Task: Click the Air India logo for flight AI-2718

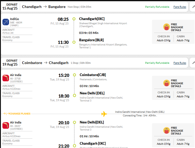Action: coord(6,78)
